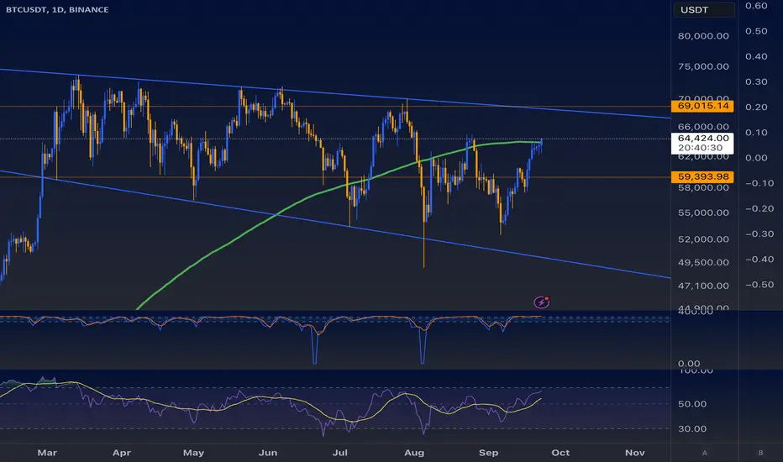Click the 0.30 right scale label
Image resolution: width=783 pixels, height=462 pixels.
(x=756, y=82)
